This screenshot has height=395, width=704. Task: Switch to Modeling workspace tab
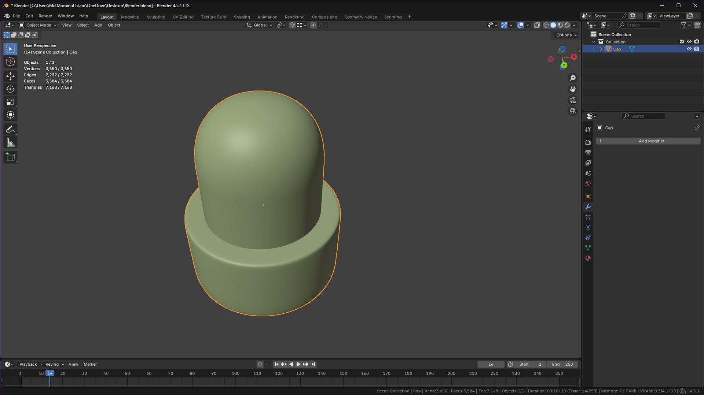(130, 17)
